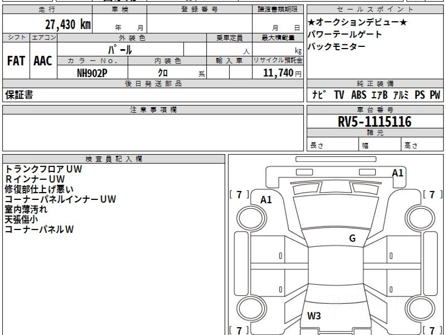
Task: Select the ★オークションデビュー★ line
Action: coord(358,23)
